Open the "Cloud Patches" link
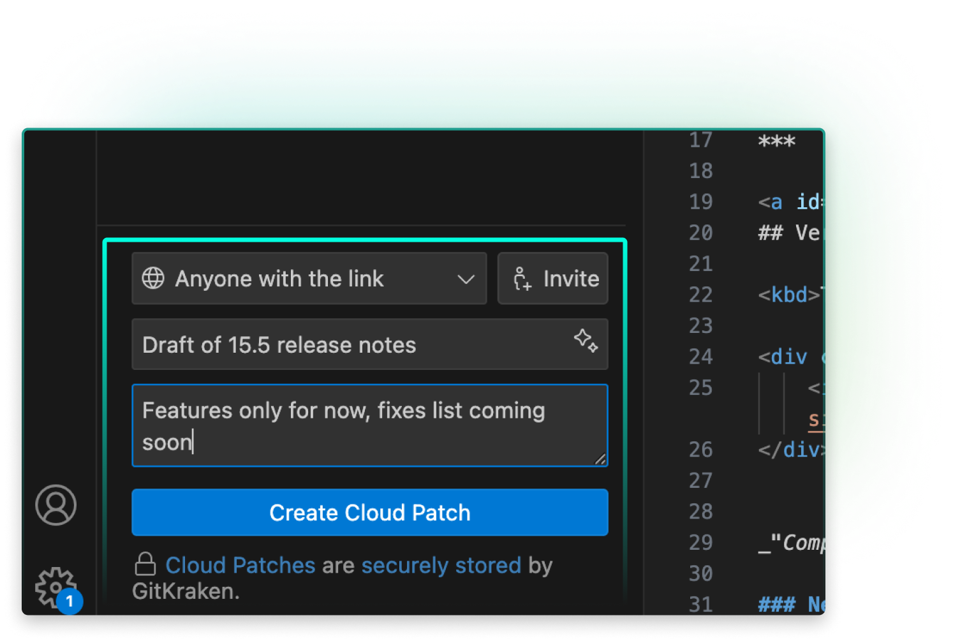The height and width of the screenshot is (641, 953). 240,564
